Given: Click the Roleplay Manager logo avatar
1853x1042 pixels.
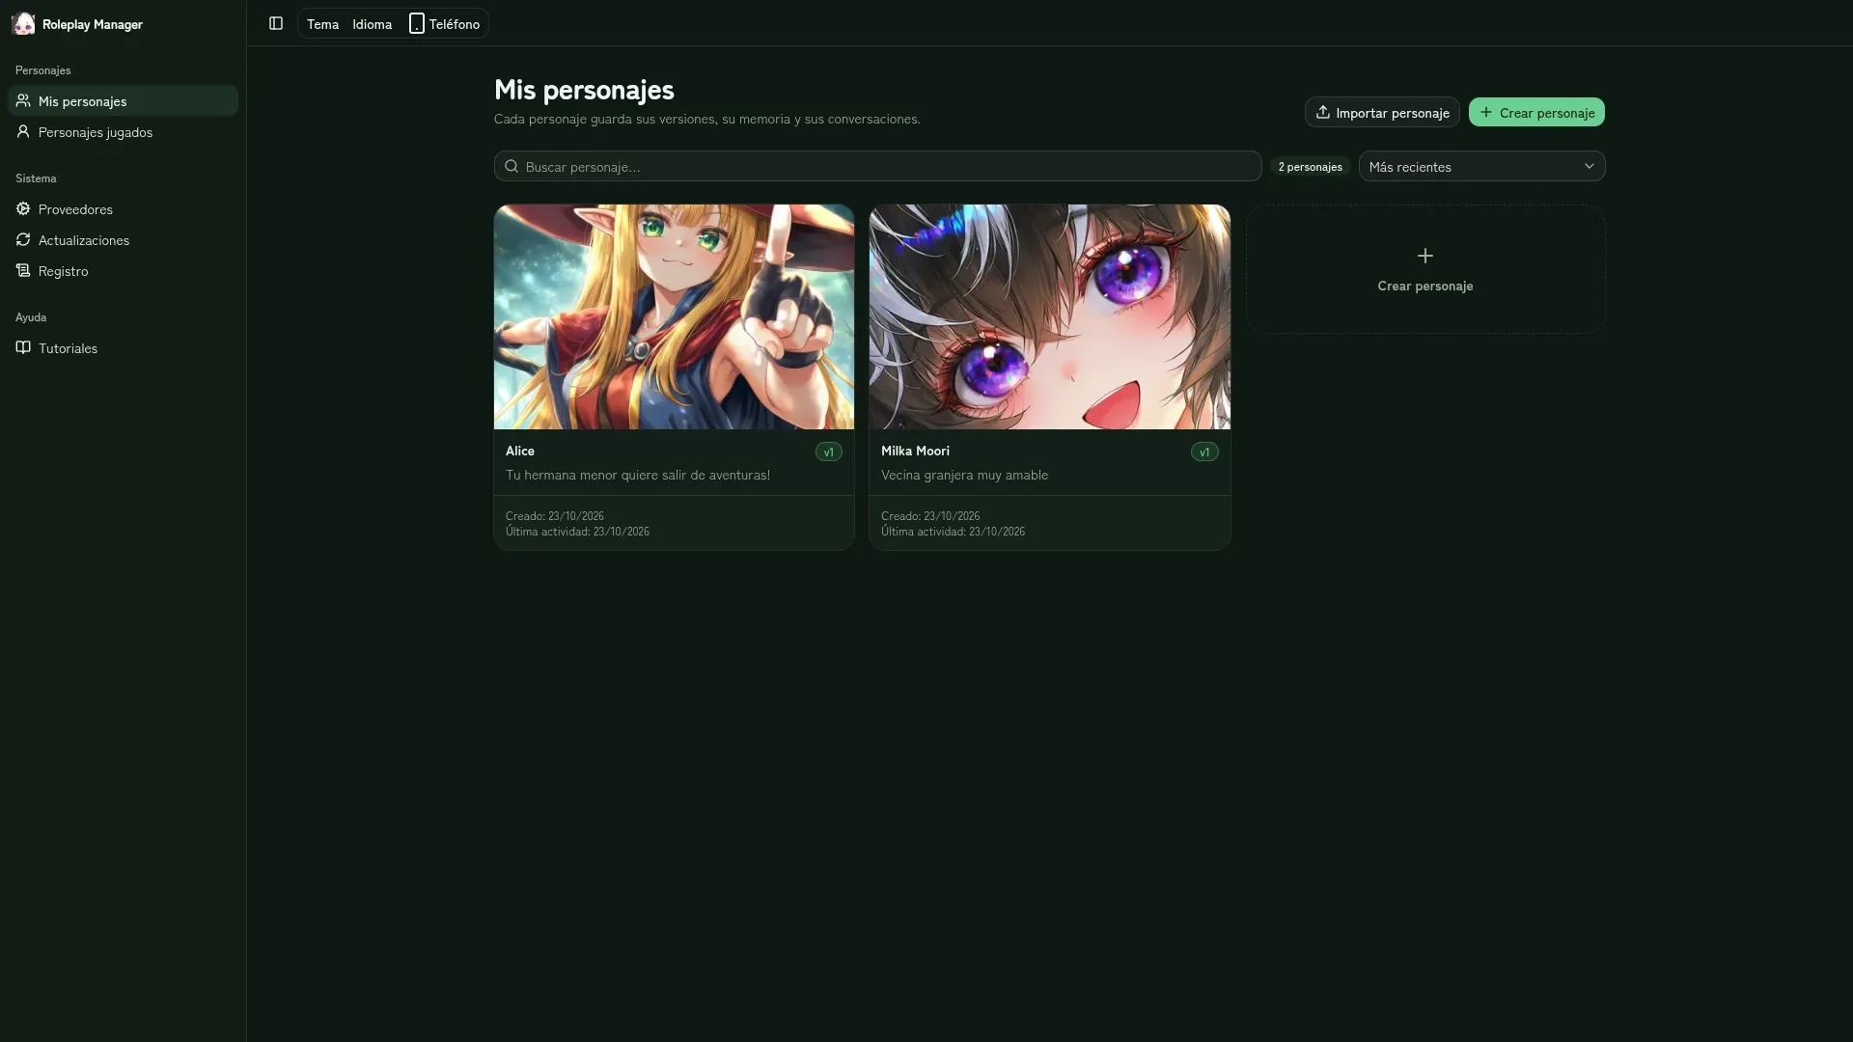Looking at the screenshot, I should [23, 24].
